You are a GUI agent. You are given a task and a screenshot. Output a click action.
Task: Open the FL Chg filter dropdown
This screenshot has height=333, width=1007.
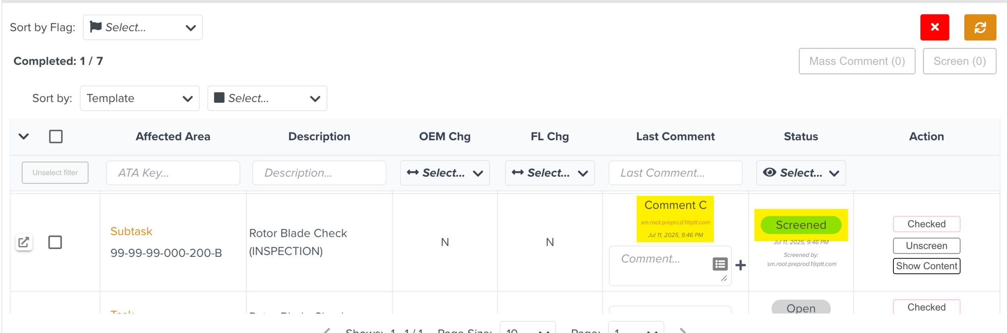pos(549,173)
